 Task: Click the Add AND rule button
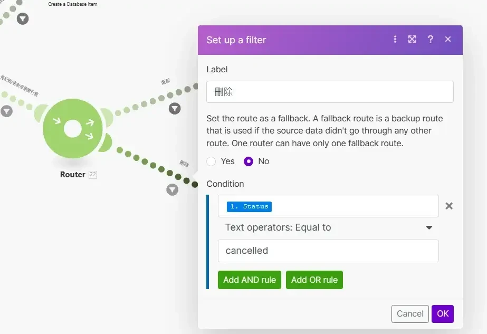click(x=250, y=280)
